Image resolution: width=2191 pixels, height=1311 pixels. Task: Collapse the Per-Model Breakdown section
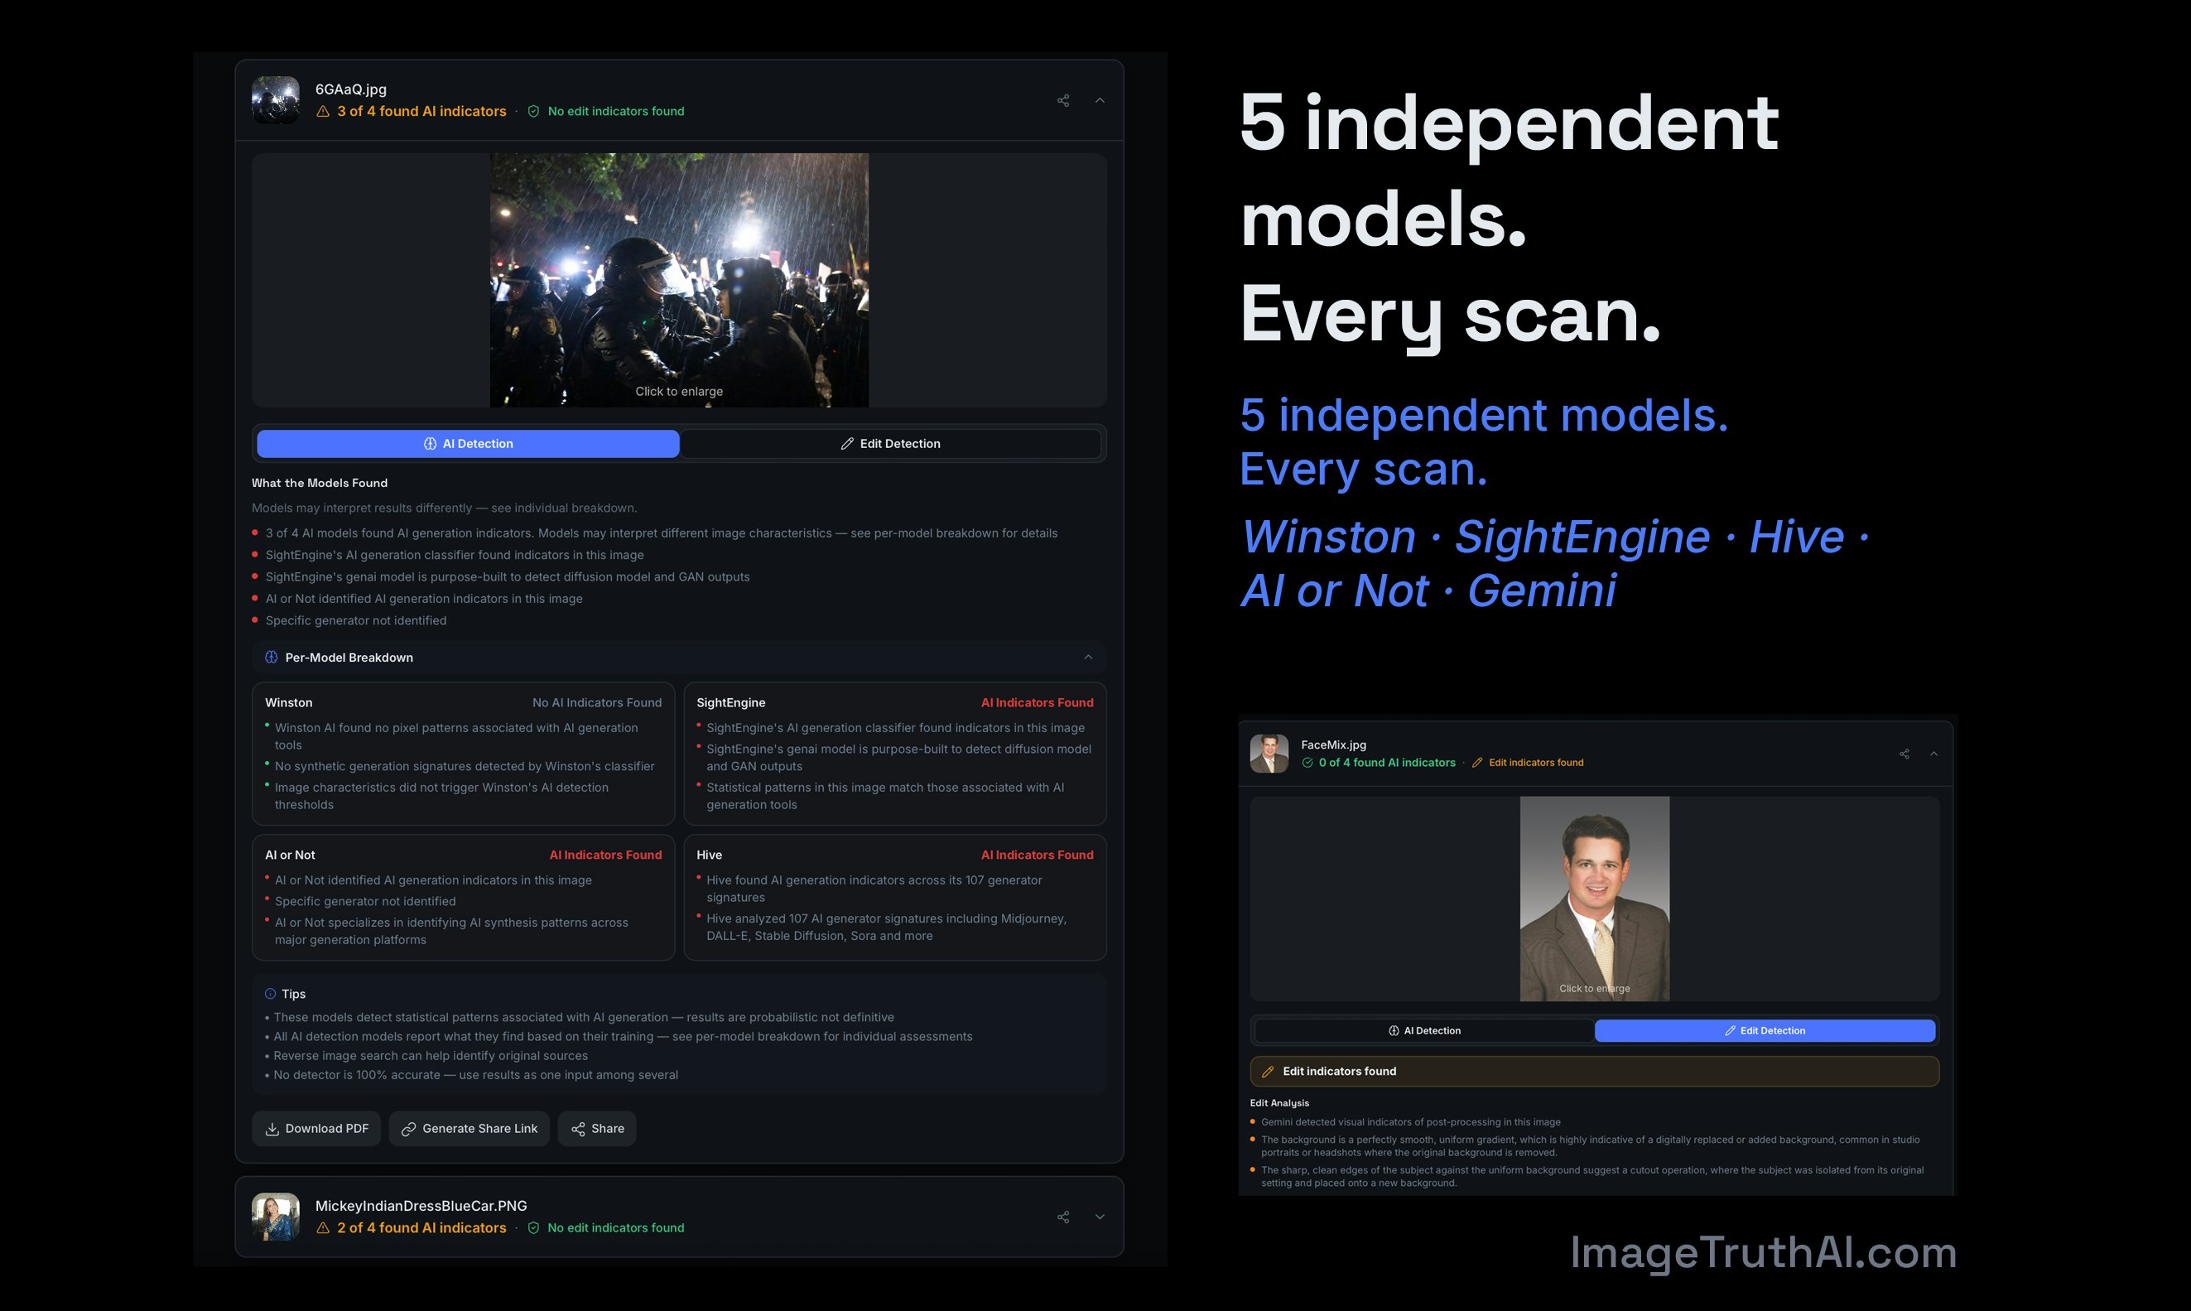coord(1088,658)
